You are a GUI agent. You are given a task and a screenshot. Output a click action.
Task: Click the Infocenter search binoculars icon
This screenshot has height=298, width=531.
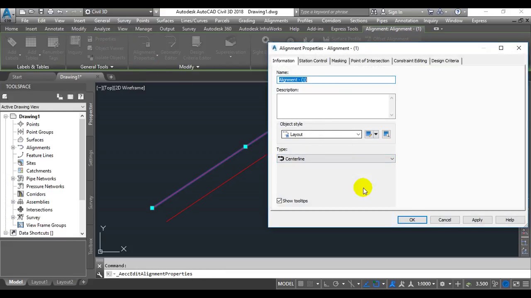tap(374, 12)
